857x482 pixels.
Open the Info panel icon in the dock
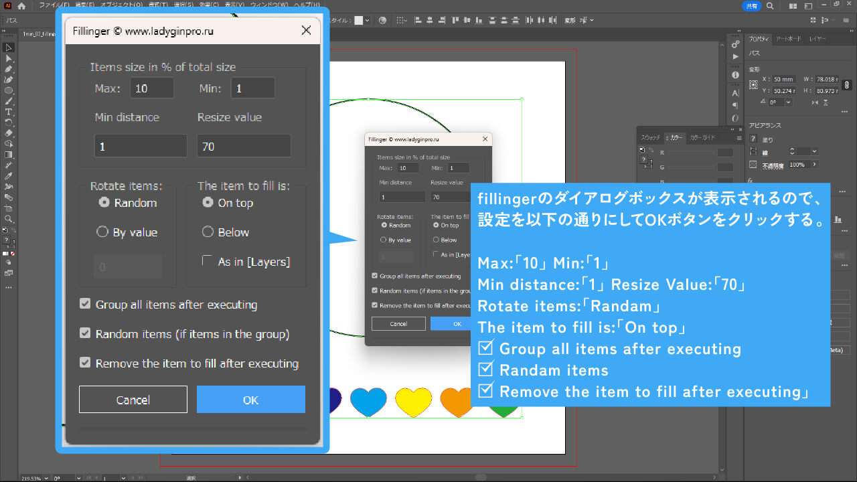click(735, 75)
